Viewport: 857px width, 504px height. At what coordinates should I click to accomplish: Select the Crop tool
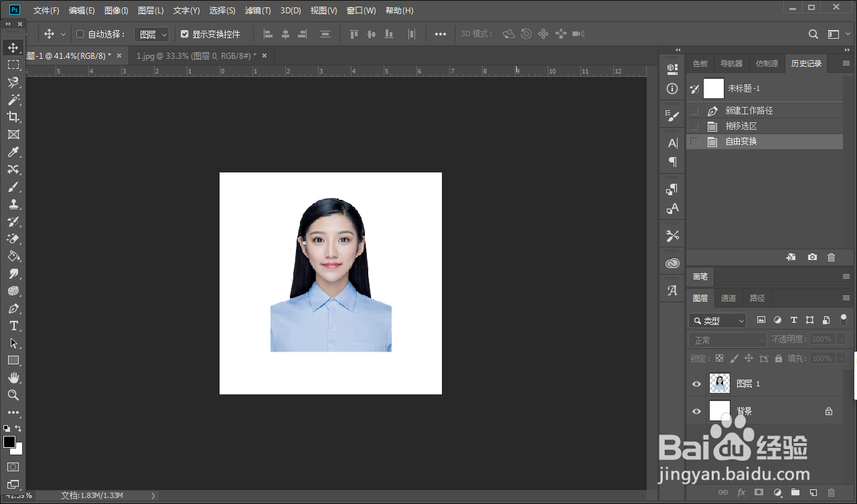coord(13,117)
